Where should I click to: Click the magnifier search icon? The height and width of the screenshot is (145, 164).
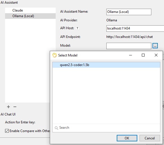tap(56, 128)
